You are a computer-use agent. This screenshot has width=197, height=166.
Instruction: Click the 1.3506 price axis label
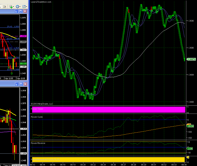click(x=191, y=21)
